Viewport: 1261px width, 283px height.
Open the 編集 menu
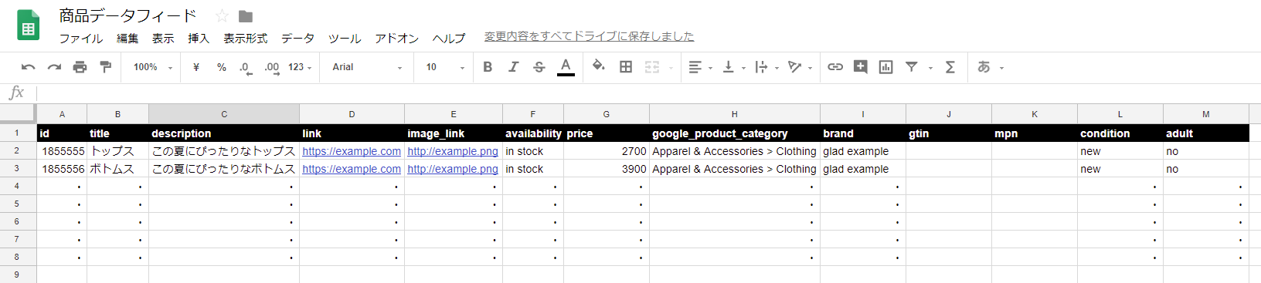(x=127, y=38)
